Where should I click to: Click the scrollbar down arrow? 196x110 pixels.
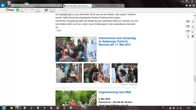tap(195, 103)
